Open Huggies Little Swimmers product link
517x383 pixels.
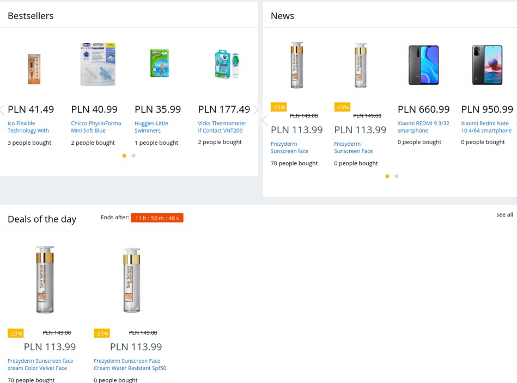tap(151, 127)
